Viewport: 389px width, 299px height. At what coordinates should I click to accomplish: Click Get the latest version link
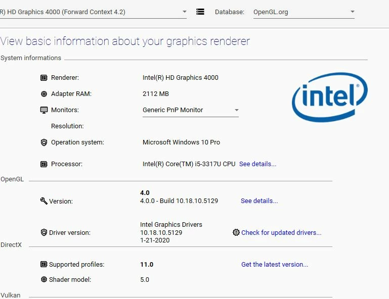(275, 265)
